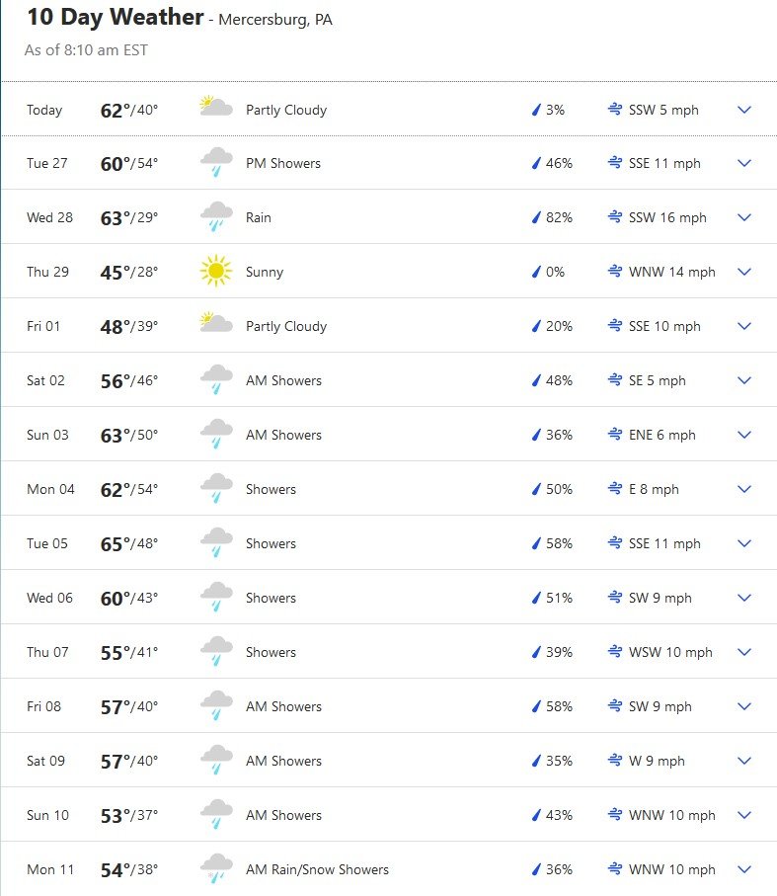Image resolution: width=777 pixels, height=896 pixels.
Task: Expand the Thu 07 forecast chevron
Action: pos(744,652)
